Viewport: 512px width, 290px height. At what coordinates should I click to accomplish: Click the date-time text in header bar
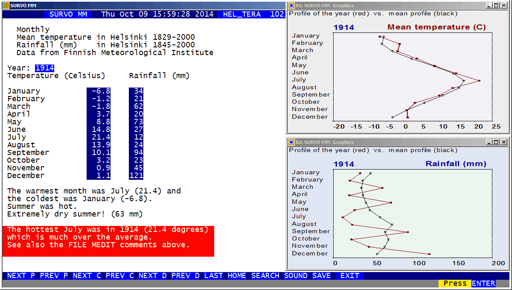[x=157, y=14]
